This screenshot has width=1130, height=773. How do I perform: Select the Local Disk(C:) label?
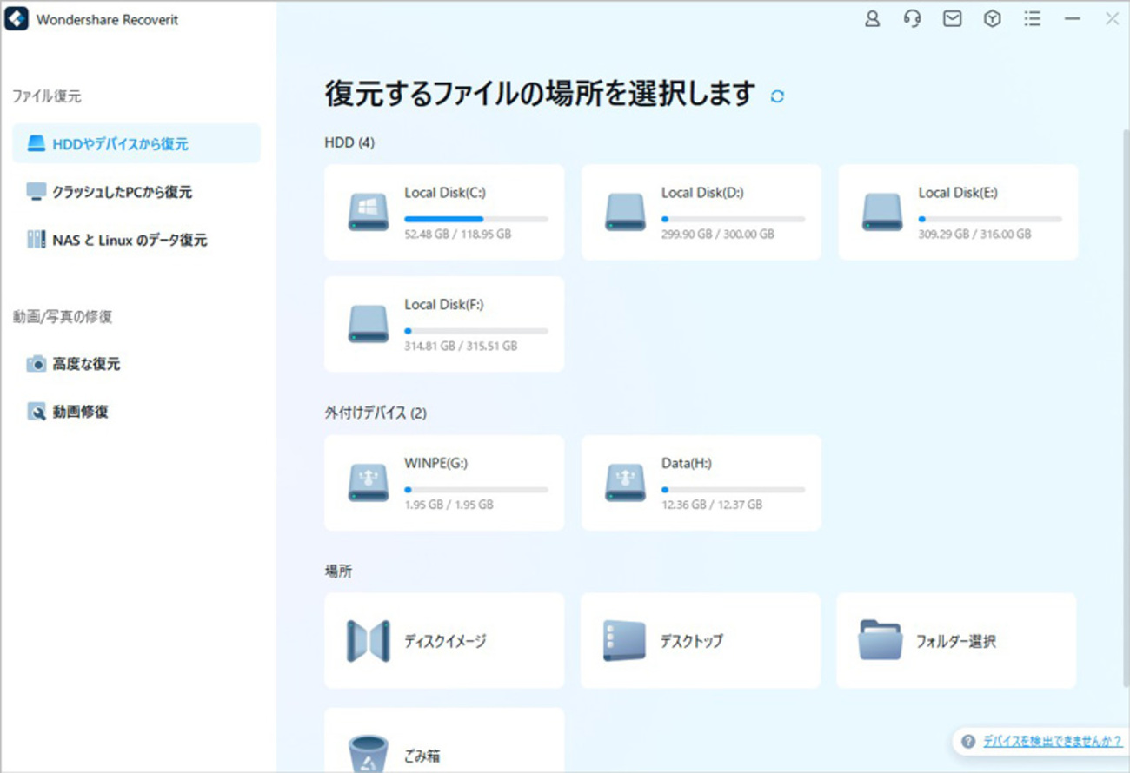445,193
